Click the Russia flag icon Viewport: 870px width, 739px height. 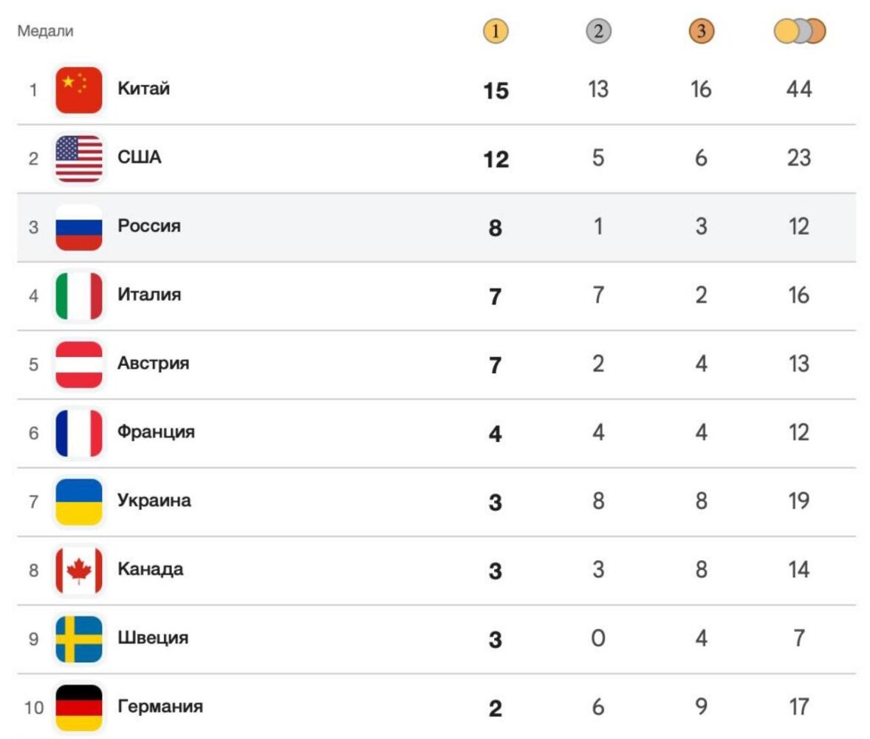79,227
